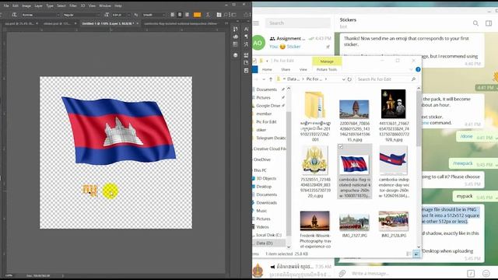Click the center align text icon
Screen dimensions: 498x280
click(x=180, y=15)
